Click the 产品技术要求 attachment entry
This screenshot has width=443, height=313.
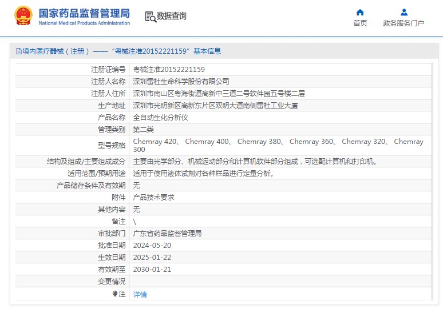pyautogui.click(x=153, y=197)
